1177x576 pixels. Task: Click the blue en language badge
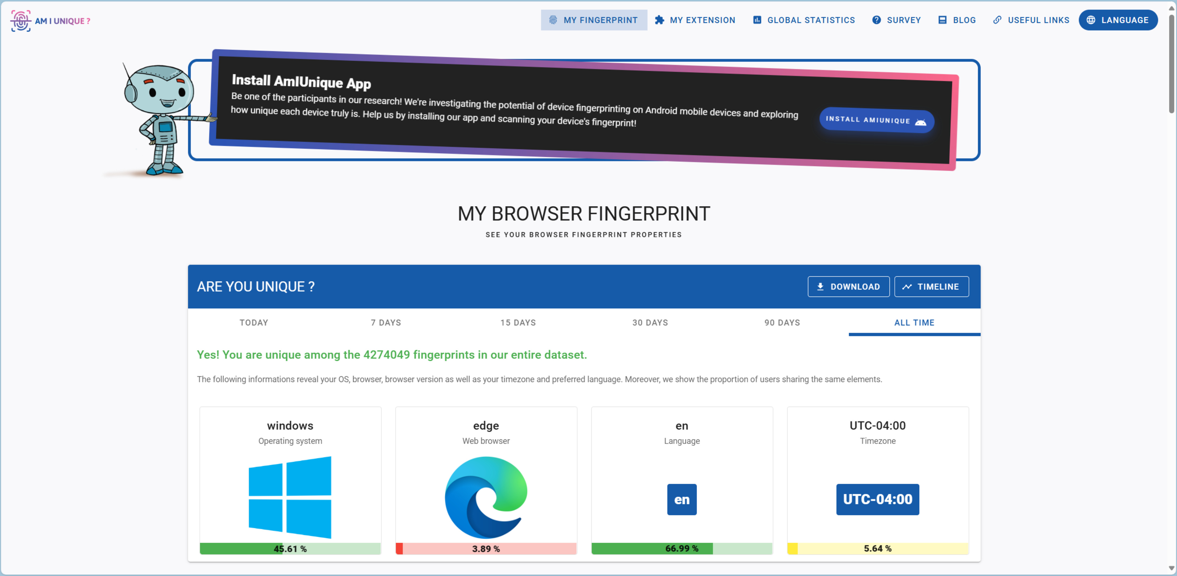coord(681,499)
